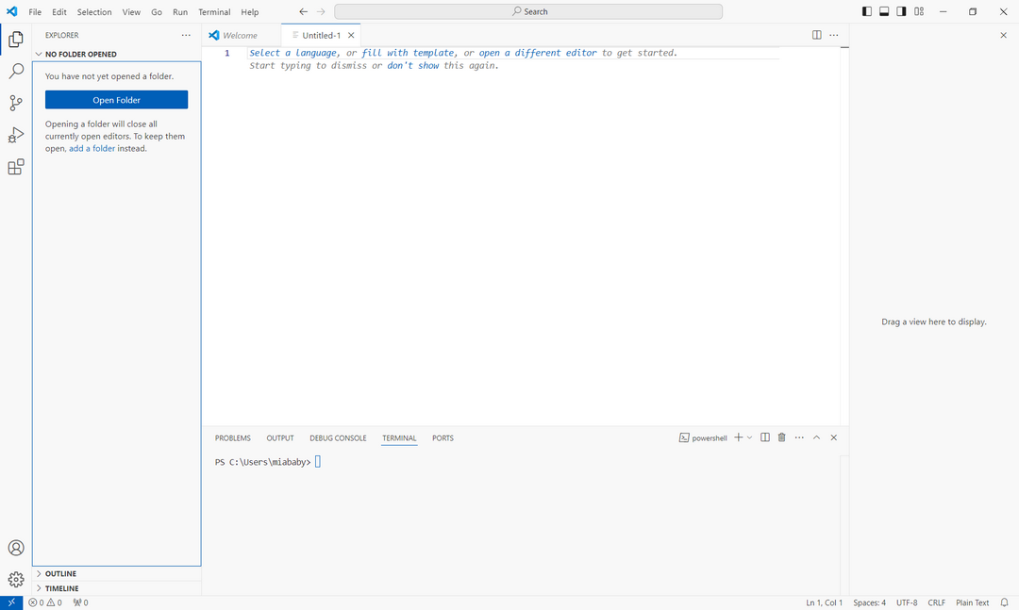
Task: Open the Accounts menu icon
Action: 16,548
